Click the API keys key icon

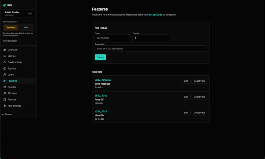pos(5,93)
